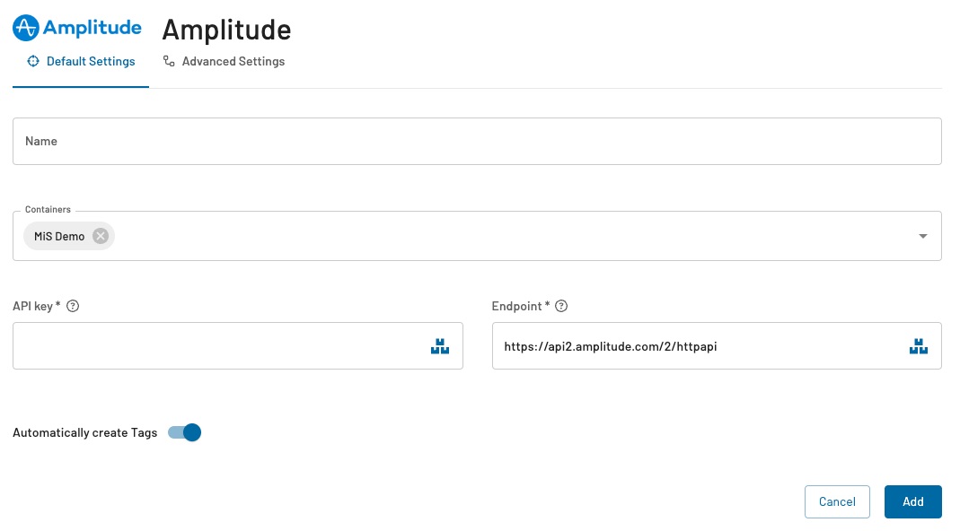Click the Amplitude logo icon

point(26,28)
